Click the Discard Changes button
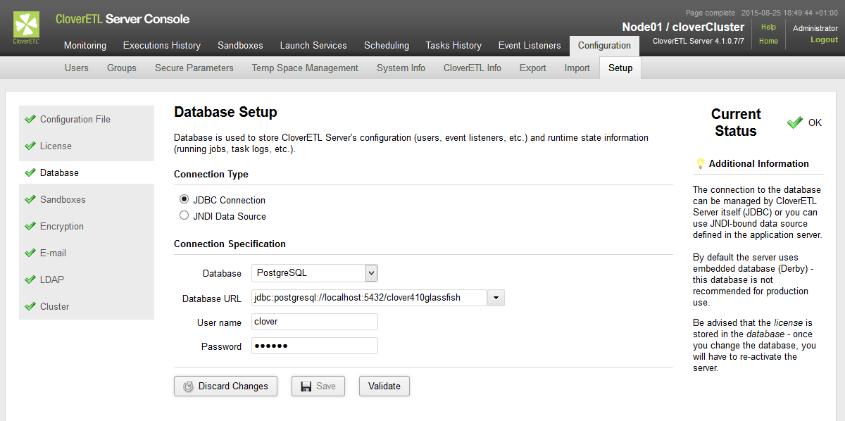 225,387
